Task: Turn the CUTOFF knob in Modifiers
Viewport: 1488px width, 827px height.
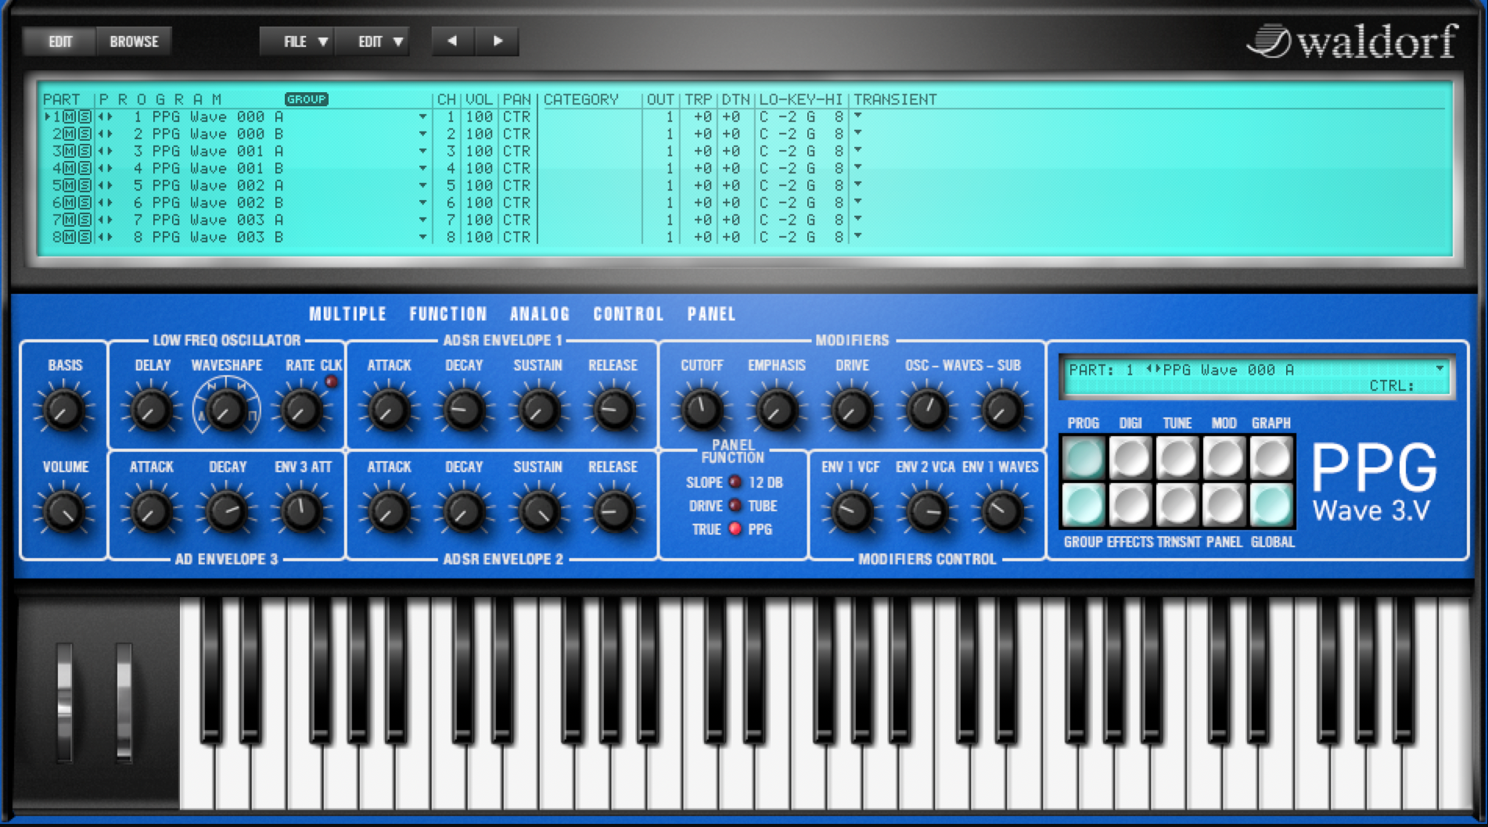Action: point(702,409)
